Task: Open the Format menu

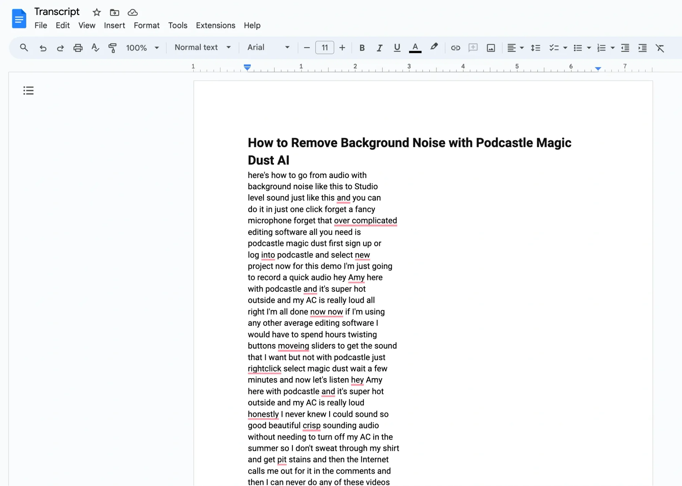Action: point(147,25)
